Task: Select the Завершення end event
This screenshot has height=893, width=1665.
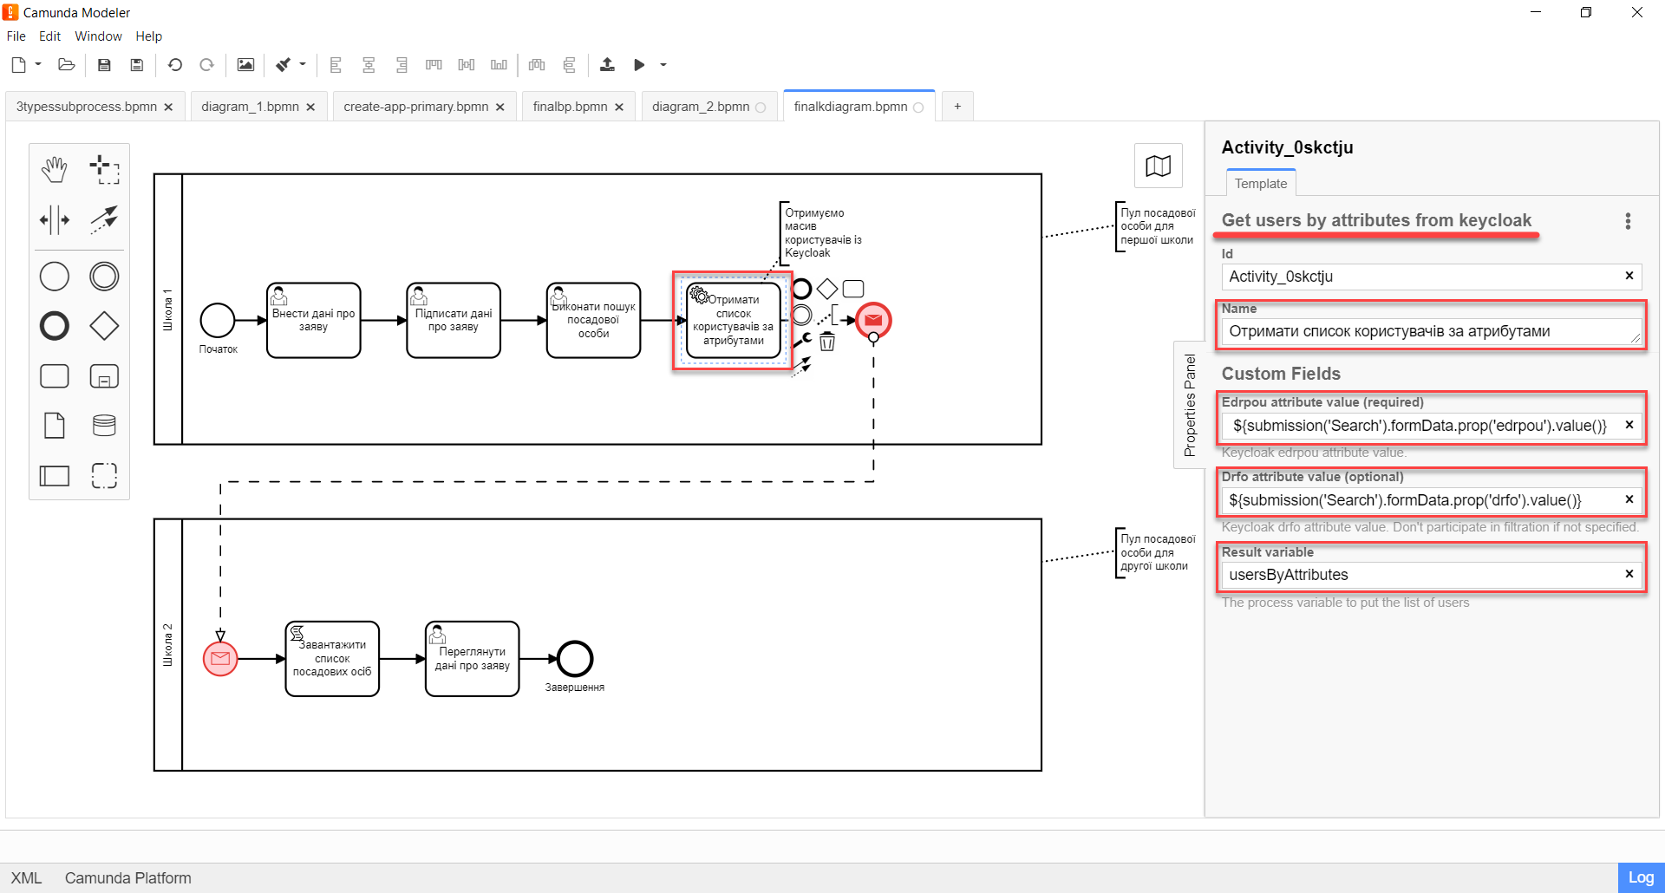Action: tap(575, 659)
